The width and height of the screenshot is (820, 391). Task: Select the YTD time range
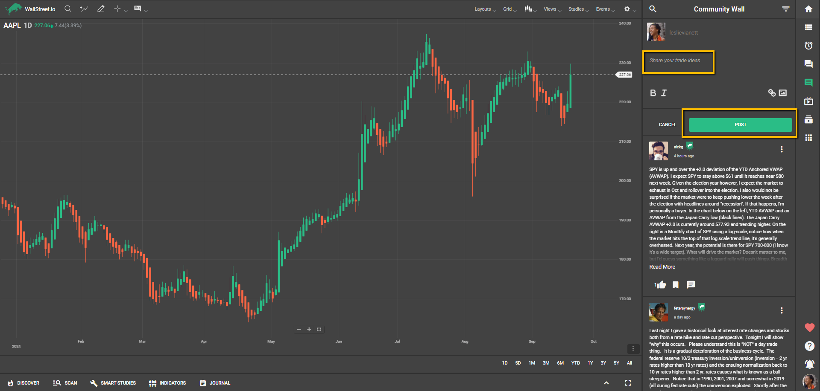575,363
